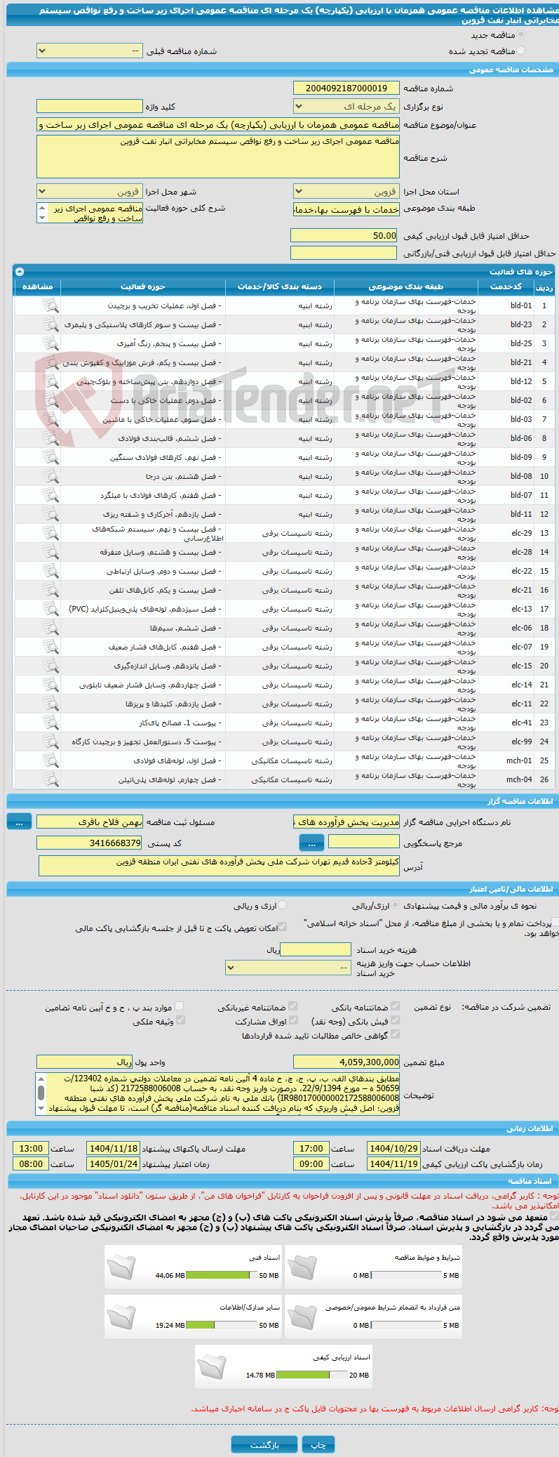Click the کد خدمت column header
The width and height of the screenshot is (559, 1457).
coord(506,286)
